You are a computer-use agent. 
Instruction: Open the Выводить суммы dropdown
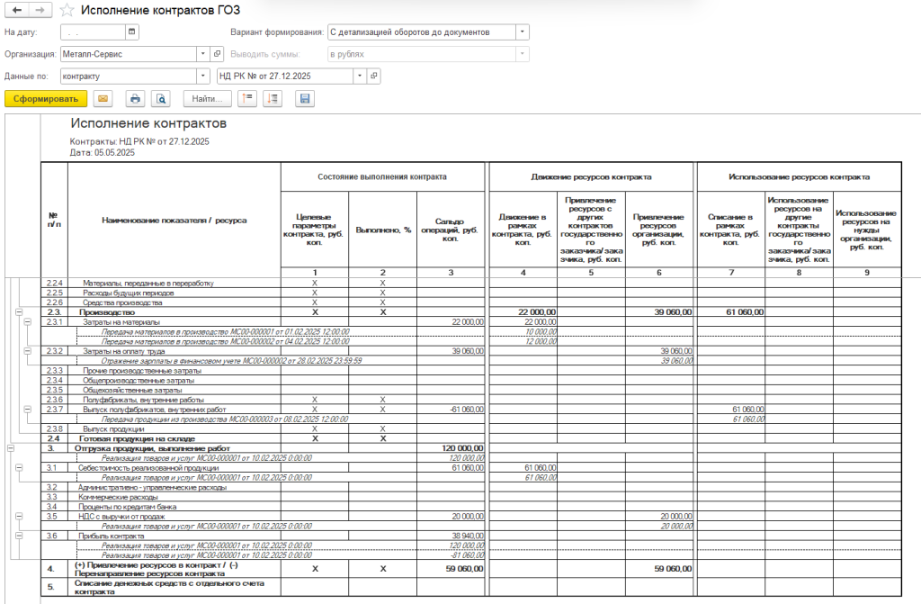coord(523,54)
